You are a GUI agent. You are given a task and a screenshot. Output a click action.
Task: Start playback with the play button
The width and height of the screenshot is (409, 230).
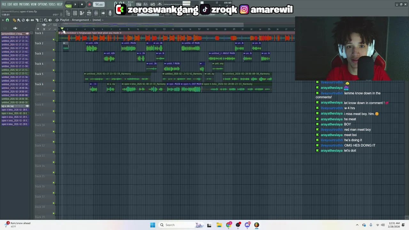coord(75,4)
